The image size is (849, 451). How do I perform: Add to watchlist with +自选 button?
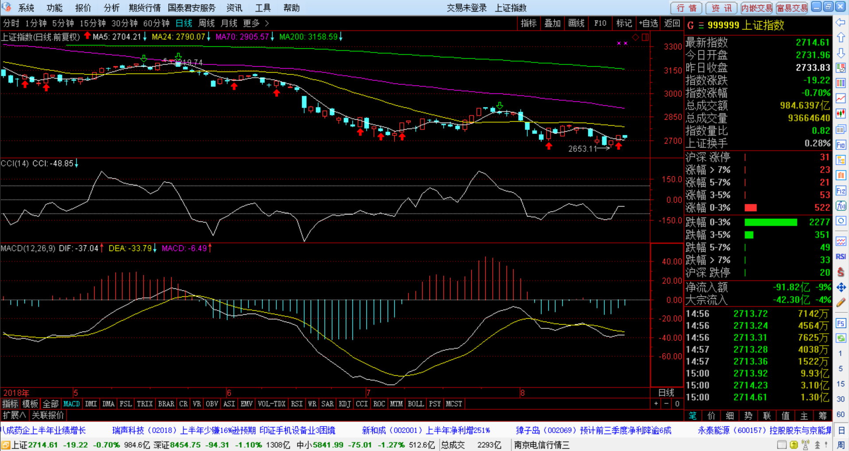coord(648,23)
